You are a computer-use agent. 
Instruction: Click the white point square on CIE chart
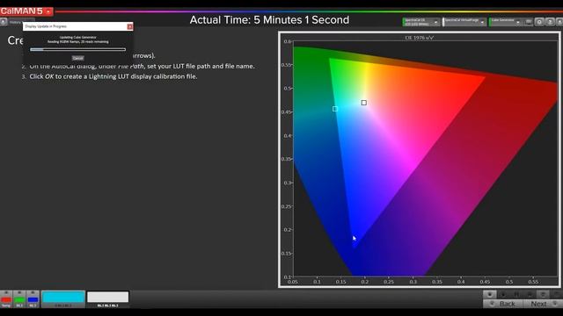pyautogui.click(x=363, y=103)
